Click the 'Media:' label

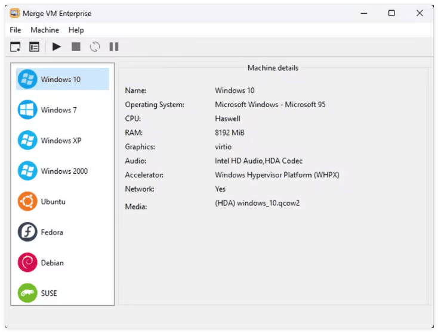(136, 206)
